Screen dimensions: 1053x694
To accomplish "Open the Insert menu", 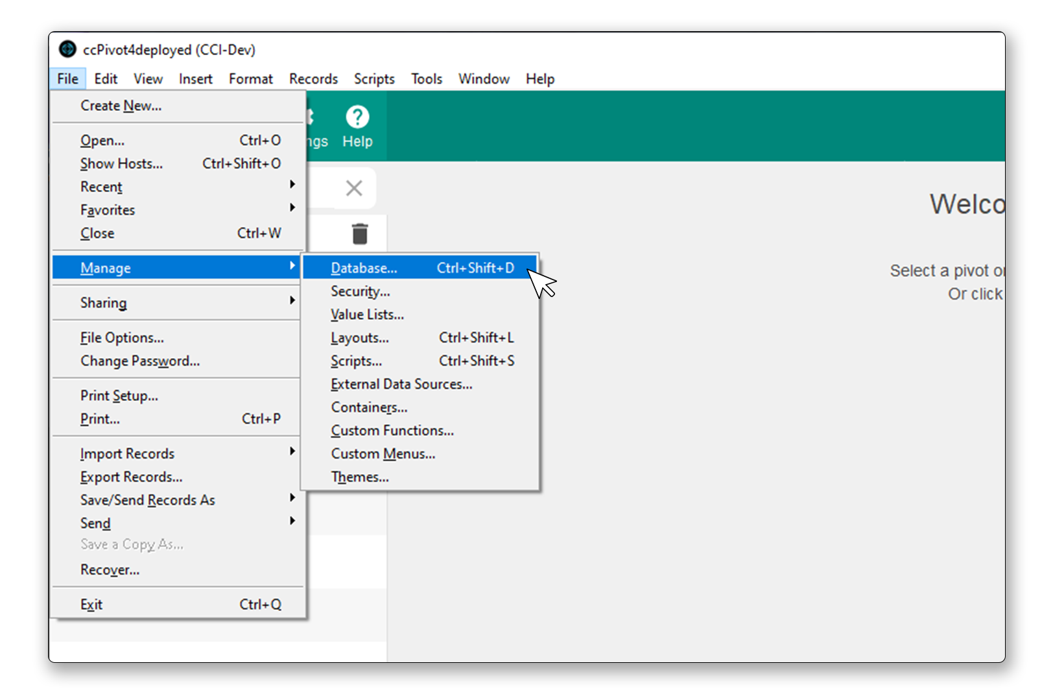I will click(x=195, y=79).
